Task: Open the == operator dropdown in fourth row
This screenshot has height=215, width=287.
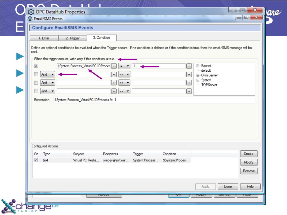Action: (124, 91)
